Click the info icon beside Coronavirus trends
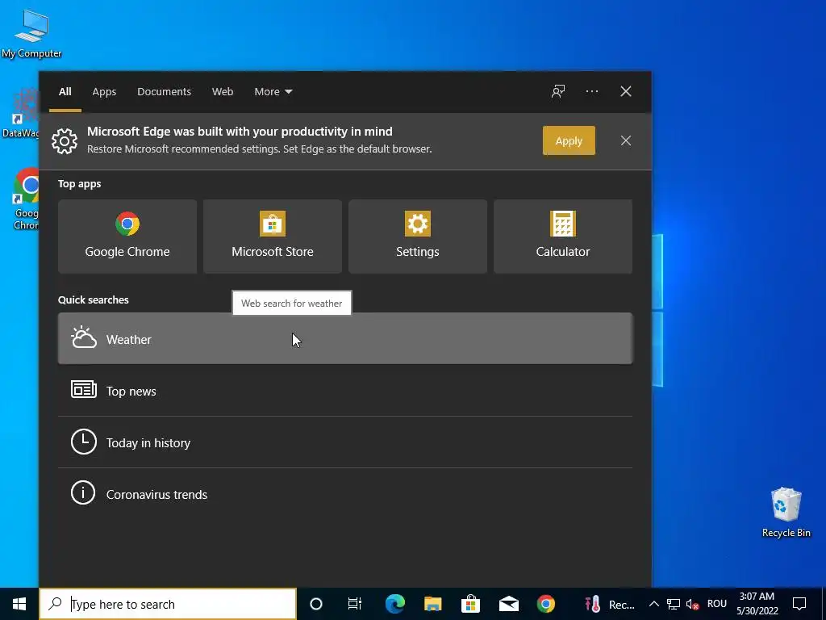Viewport: 826px width, 620px height. [83, 493]
